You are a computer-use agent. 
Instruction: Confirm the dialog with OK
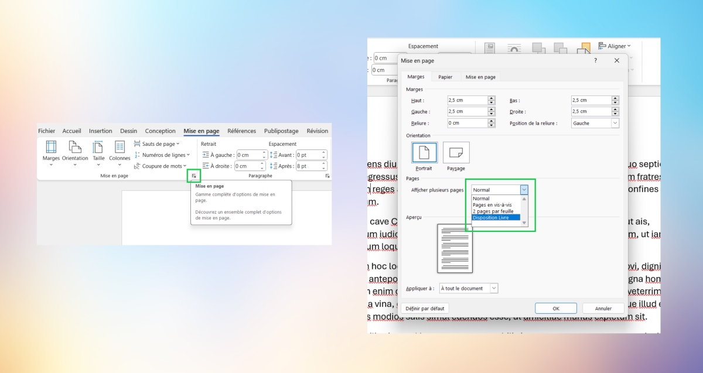(x=556, y=308)
